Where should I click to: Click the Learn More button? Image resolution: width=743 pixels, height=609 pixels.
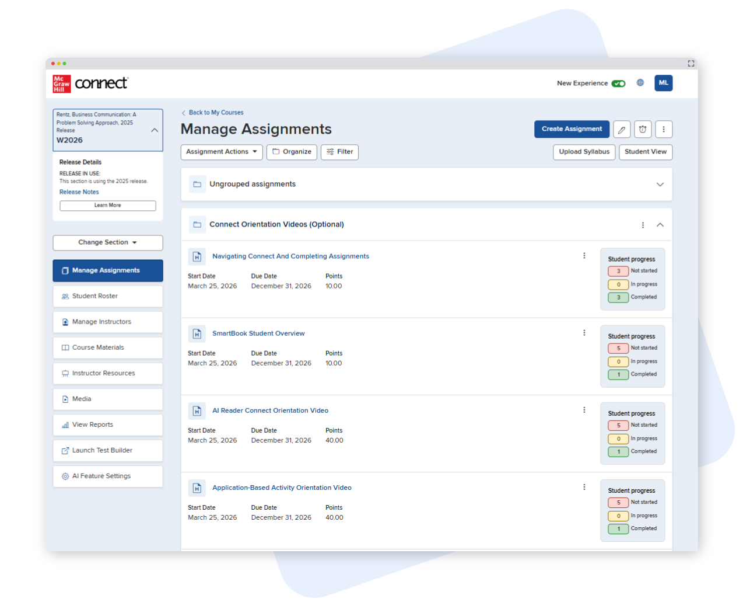(x=108, y=206)
